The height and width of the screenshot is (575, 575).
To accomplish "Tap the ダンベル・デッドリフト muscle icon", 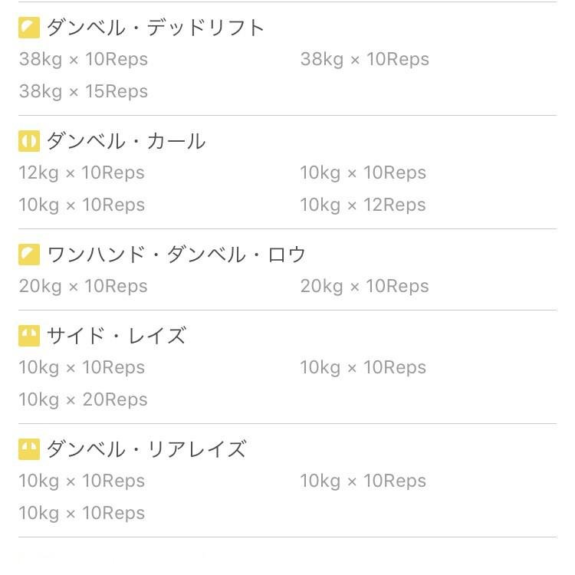I will (29, 28).
